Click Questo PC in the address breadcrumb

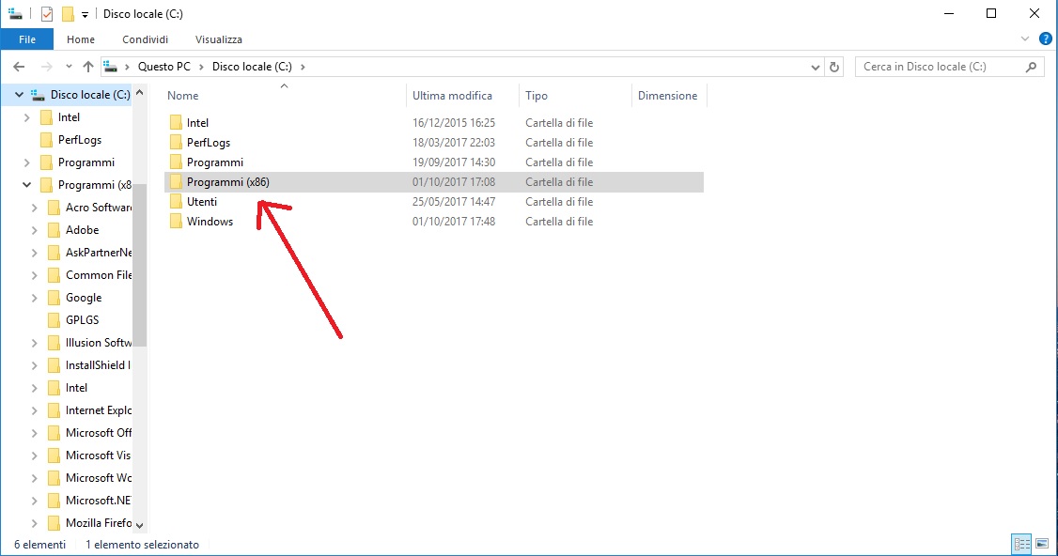pyautogui.click(x=163, y=67)
